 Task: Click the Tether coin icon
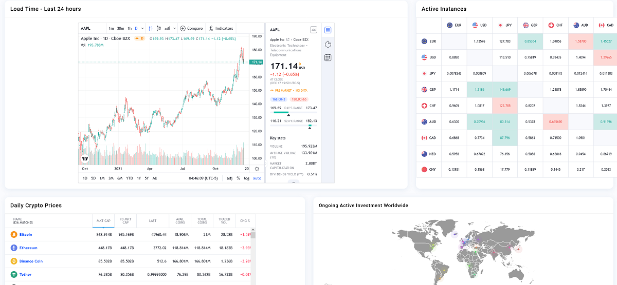(13, 275)
